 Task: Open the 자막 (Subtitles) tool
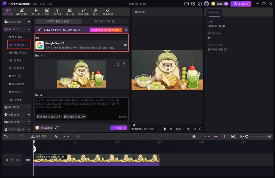[47, 12]
